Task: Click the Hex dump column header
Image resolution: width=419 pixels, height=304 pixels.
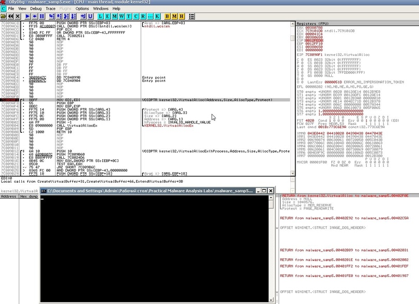Action: click(x=29, y=197)
